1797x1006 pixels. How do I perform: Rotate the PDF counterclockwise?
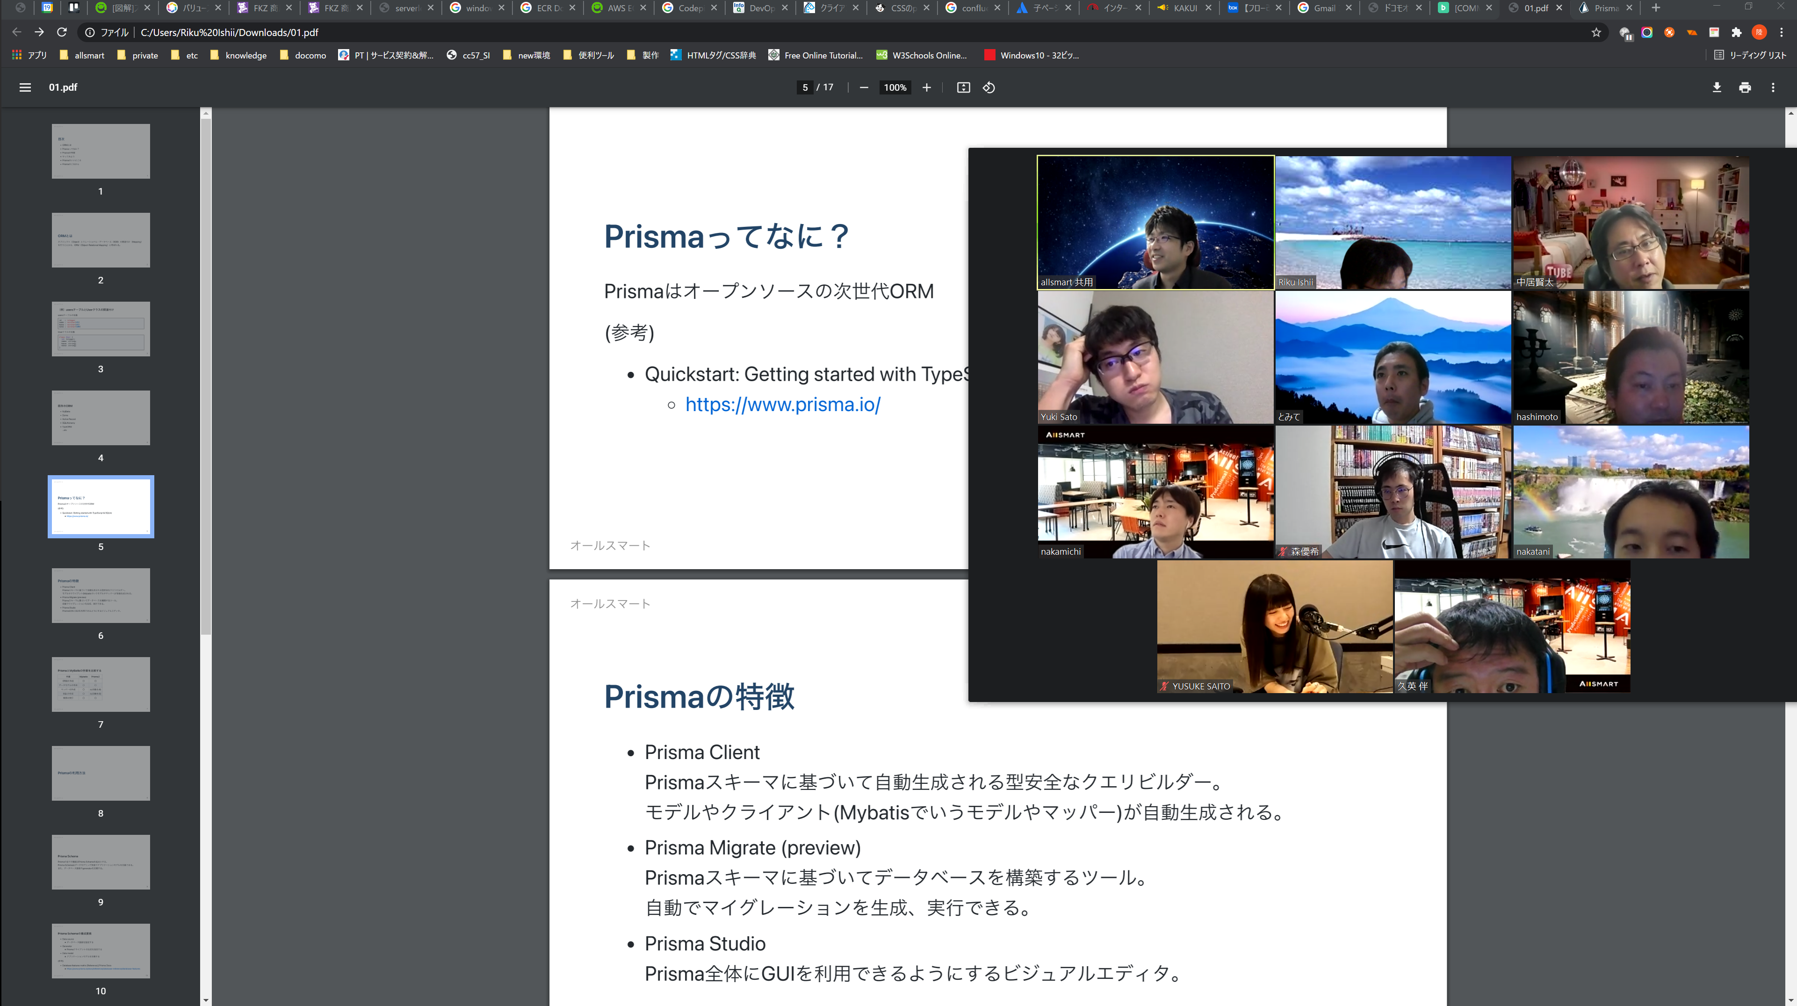click(989, 87)
